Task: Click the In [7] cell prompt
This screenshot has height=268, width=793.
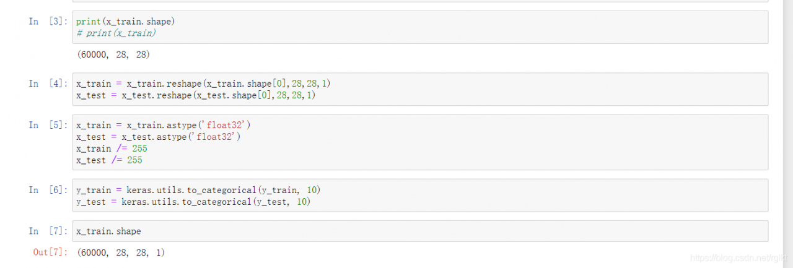Action: coord(48,231)
